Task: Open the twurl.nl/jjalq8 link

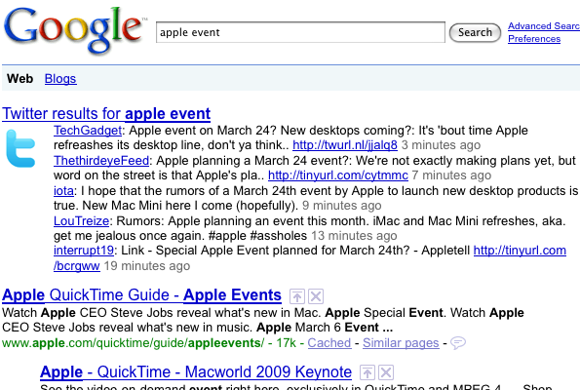Action: coord(345,144)
